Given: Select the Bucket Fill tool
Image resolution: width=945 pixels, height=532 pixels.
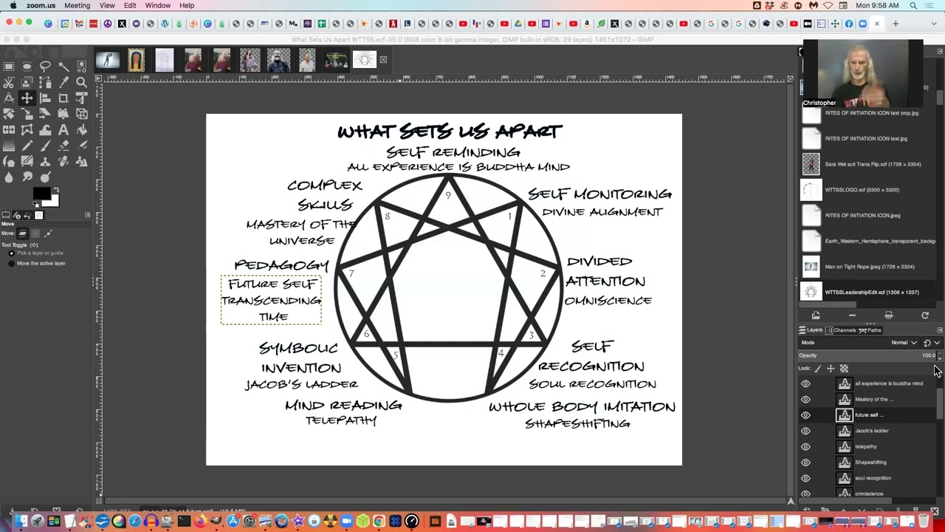Looking at the screenshot, I should (81, 129).
